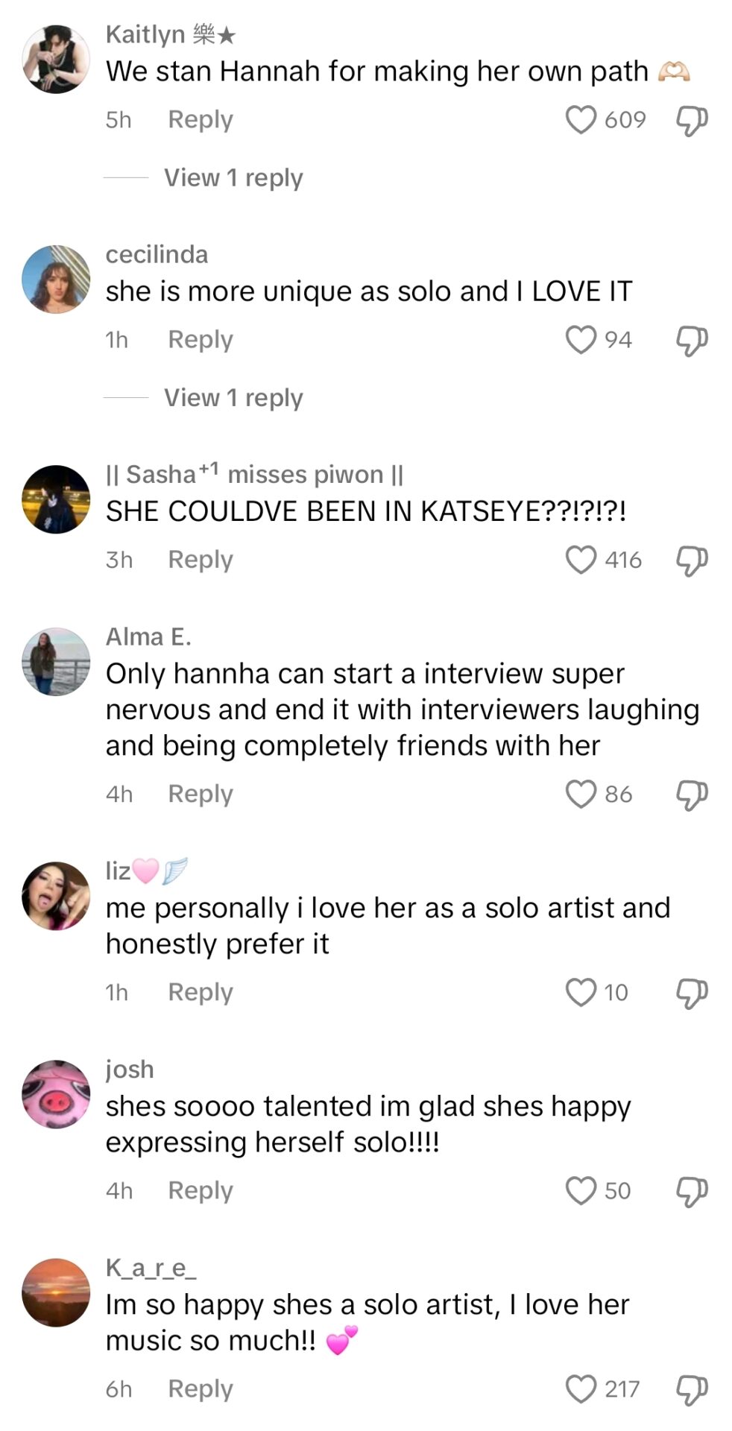Dislike K_a_r_e_'s solo artist comment

(x=691, y=1389)
